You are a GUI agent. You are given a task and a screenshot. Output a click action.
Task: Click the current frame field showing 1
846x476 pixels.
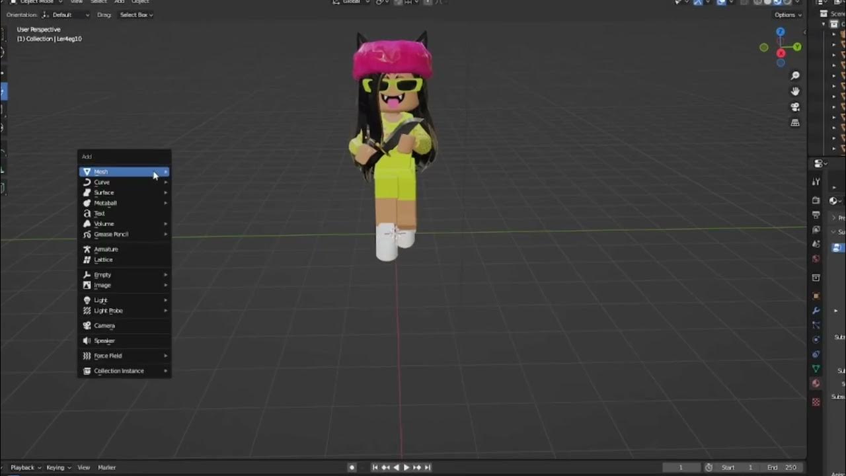point(681,467)
